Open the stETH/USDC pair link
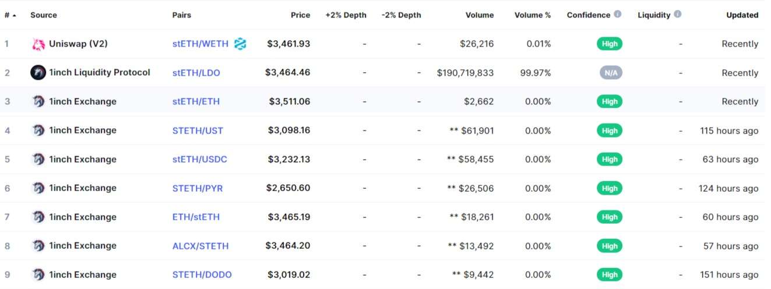The image size is (771, 289). pos(200,159)
